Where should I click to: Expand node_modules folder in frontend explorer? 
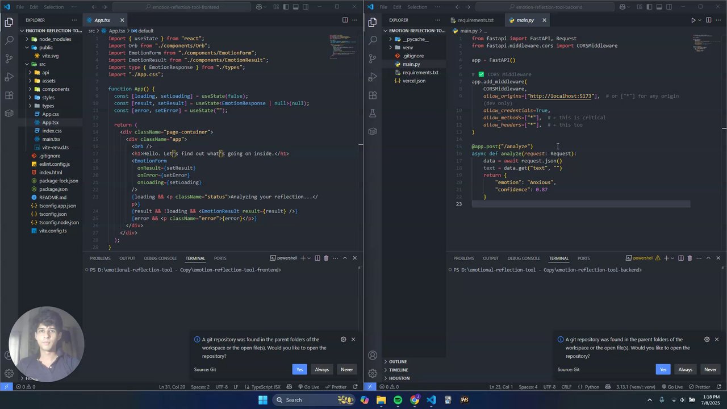click(x=27, y=39)
